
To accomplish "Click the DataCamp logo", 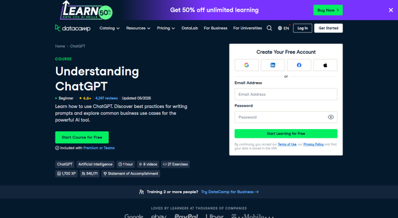I will (x=73, y=28).
